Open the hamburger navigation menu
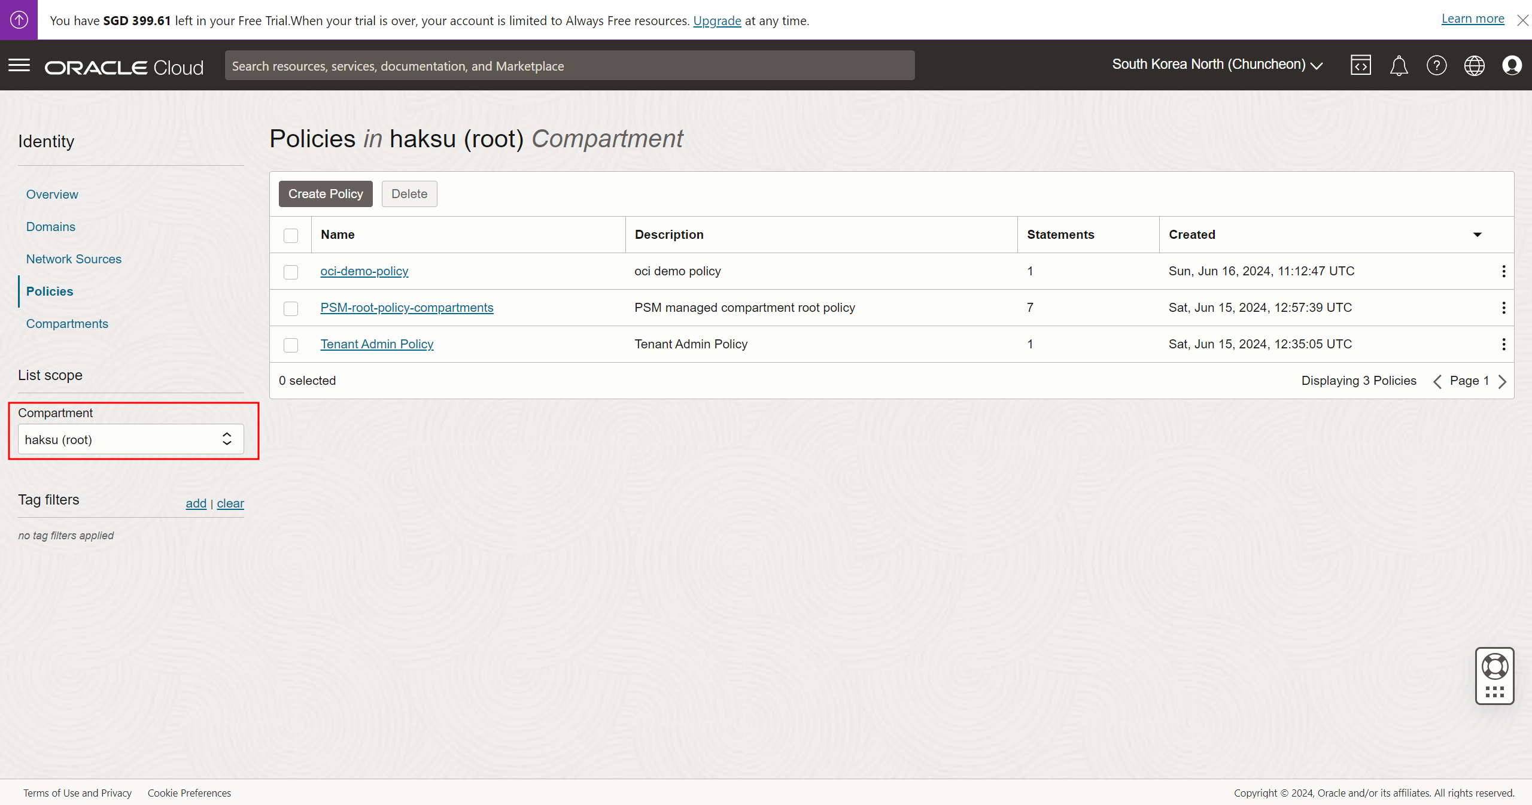Image resolution: width=1532 pixels, height=805 pixels. (x=19, y=65)
